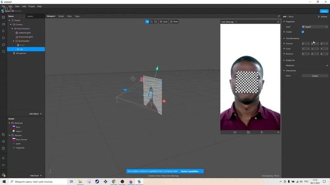Click the refresh icon in left sidebar

pyautogui.click(x=4, y=45)
